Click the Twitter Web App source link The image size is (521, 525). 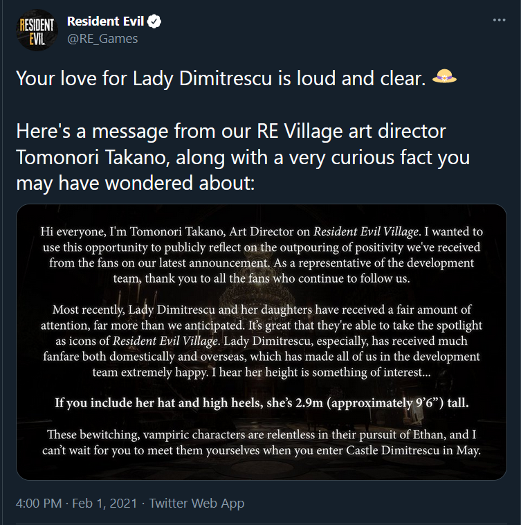pyautogui.click(x=196, y=504)
